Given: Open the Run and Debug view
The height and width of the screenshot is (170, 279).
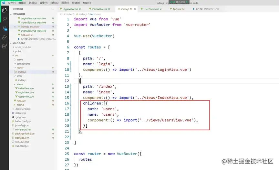Looking at the screenshot, I should click(5, 37).
